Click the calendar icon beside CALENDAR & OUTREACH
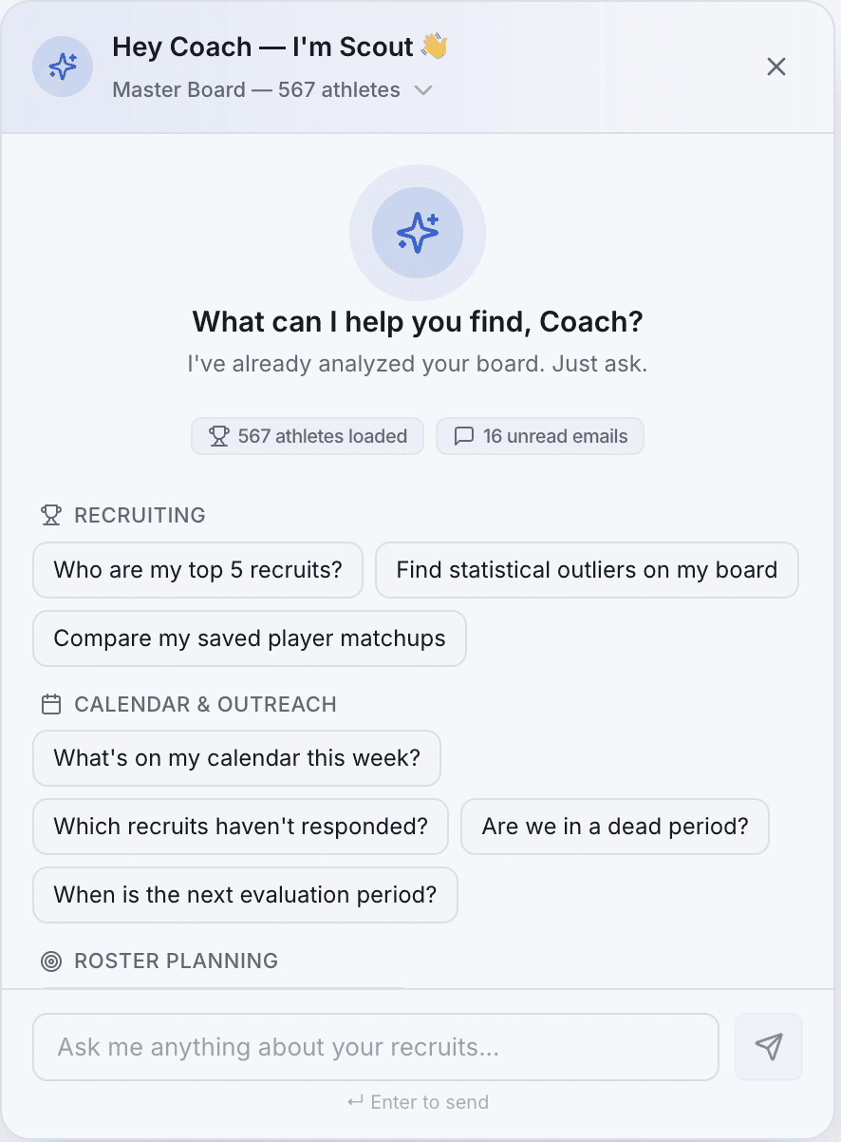This screenshot has width=841, height=1142. pos(51,704)
